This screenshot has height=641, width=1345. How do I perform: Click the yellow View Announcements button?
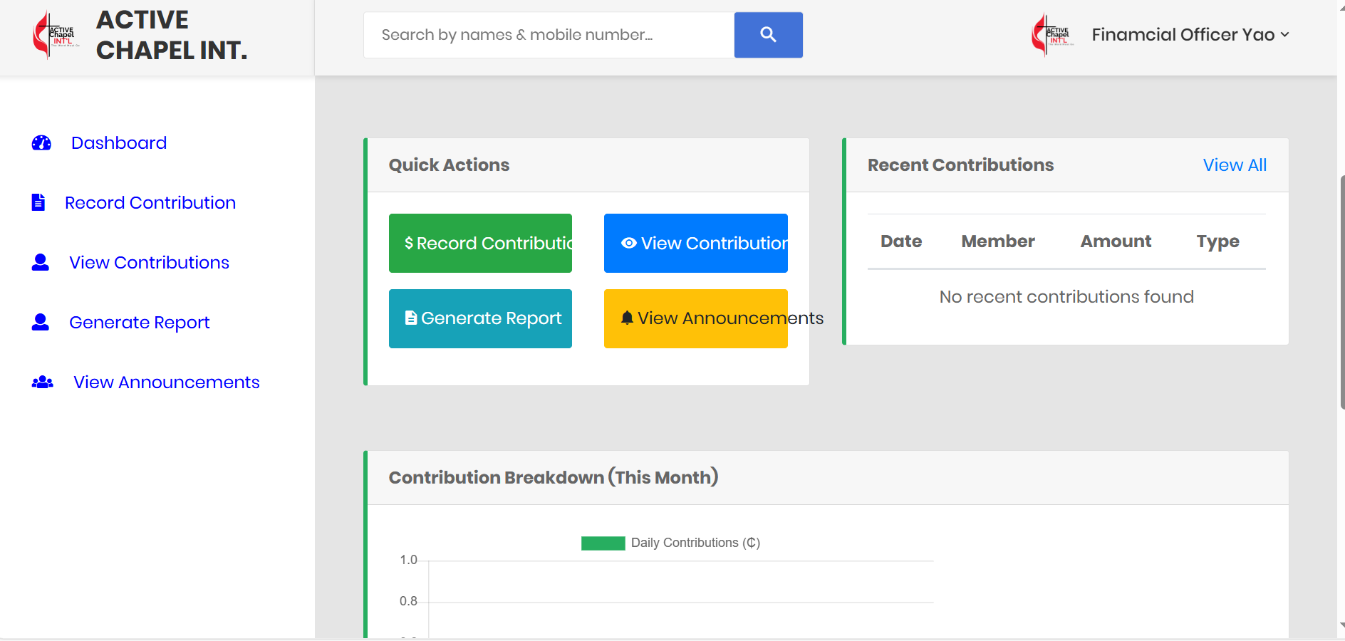click(695, 318)
